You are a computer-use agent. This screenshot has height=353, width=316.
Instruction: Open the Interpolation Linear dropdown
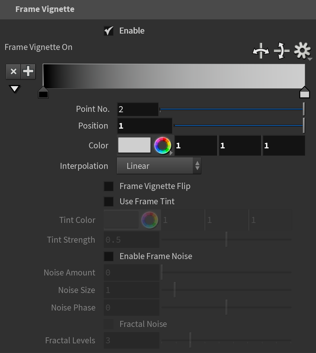[x=159, y=166]
